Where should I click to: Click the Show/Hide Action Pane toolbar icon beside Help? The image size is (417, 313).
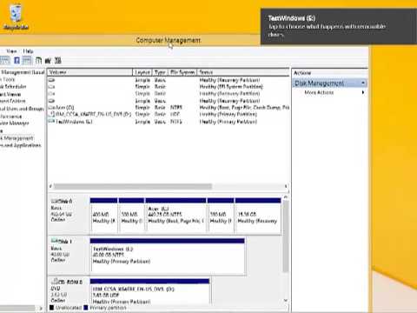click(27, 61)
